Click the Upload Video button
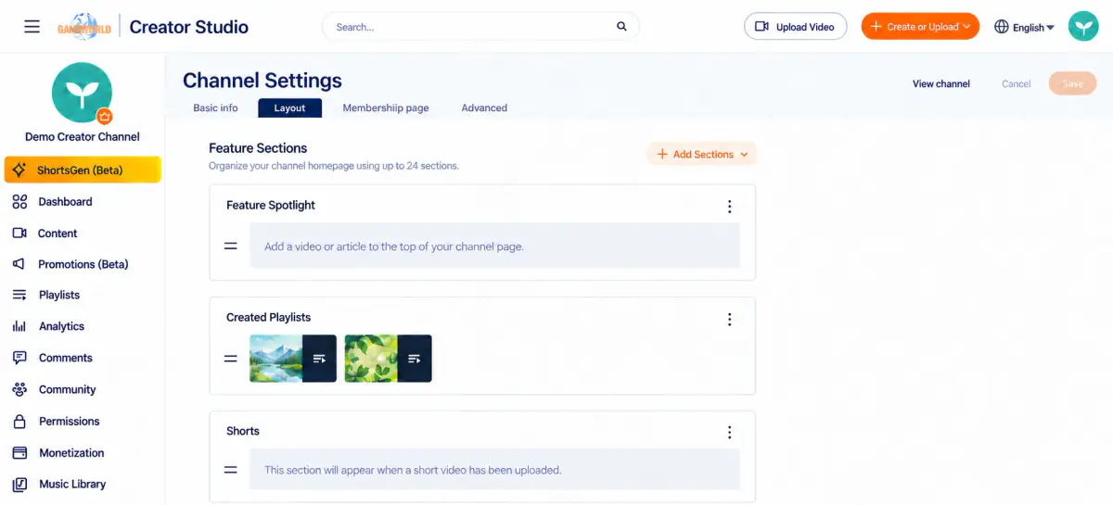Screen dimensions: 1113x505 (x=795, y=27)
